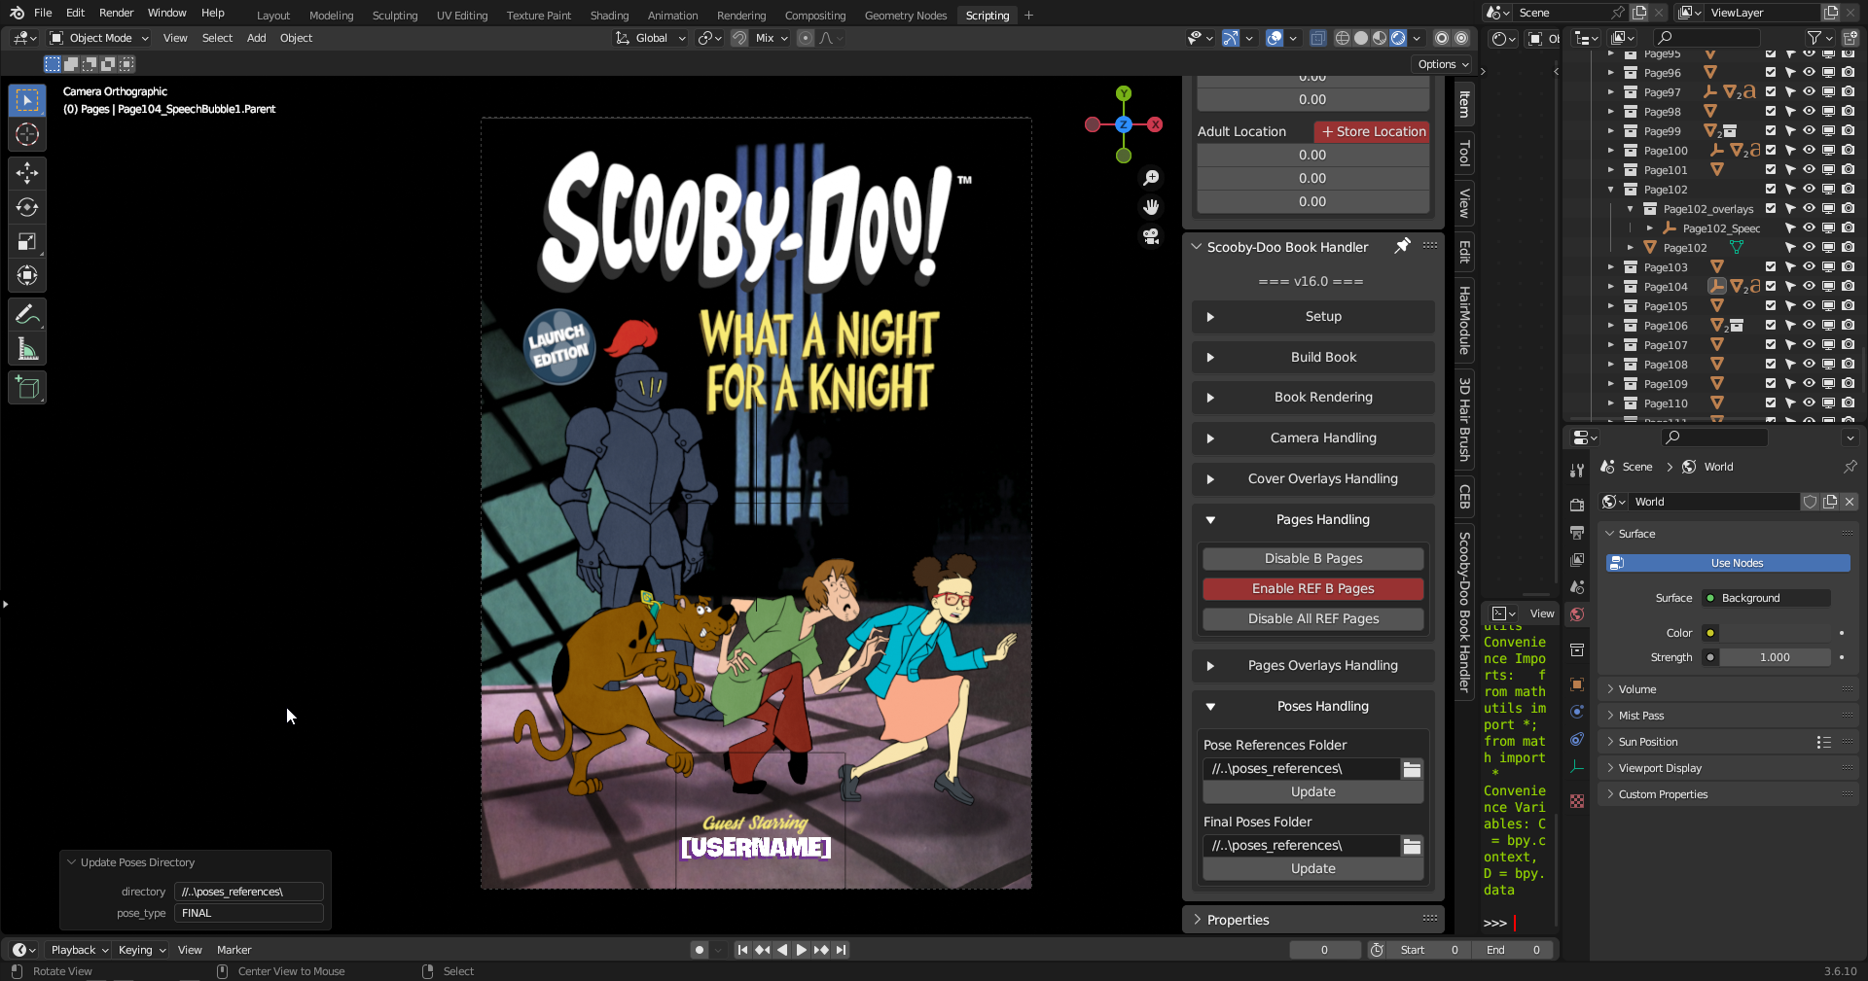Open the Render properties tab icon
This screenshot has height=981, width=1868.
tap(1577, 505)
